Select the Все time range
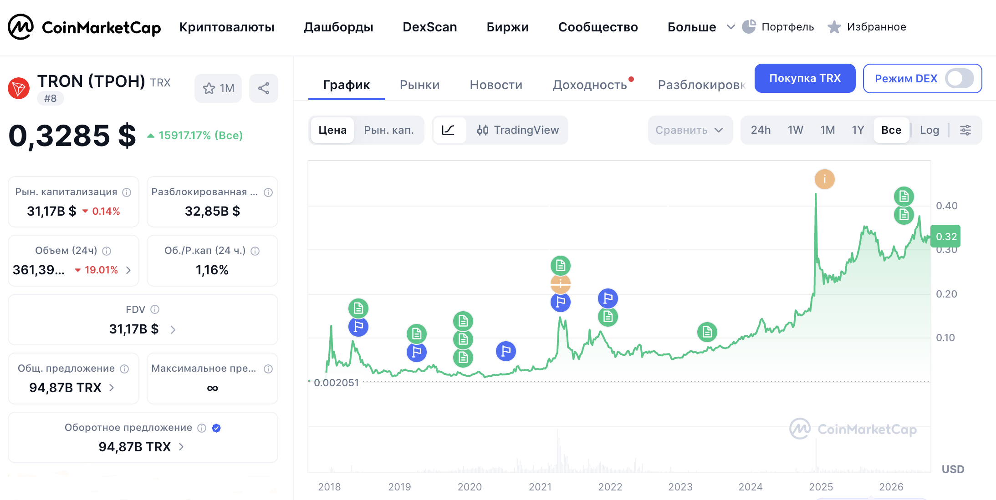This screenshot has height=500, width=996. point(891,130)
